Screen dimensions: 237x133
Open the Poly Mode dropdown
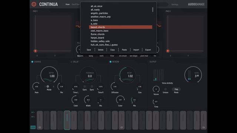pyautogui.click(x=176, y=89)
